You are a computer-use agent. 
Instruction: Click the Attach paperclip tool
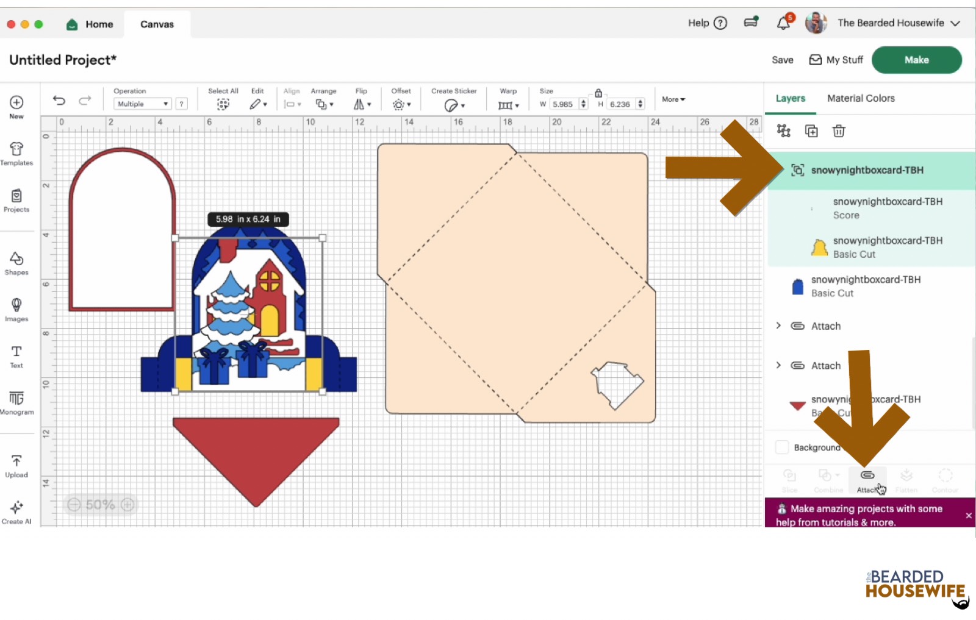point(867,479)
